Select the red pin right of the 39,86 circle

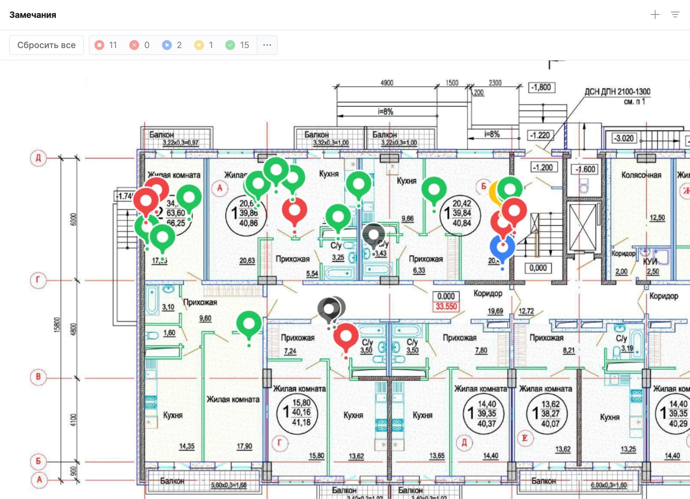coord(295,210)
